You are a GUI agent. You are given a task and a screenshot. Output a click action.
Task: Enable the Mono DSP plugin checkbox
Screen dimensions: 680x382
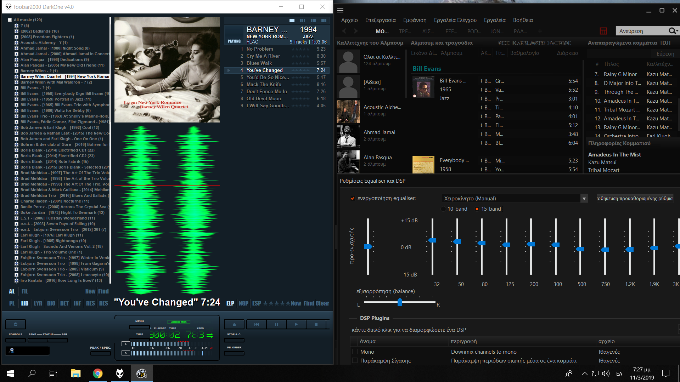355,352
